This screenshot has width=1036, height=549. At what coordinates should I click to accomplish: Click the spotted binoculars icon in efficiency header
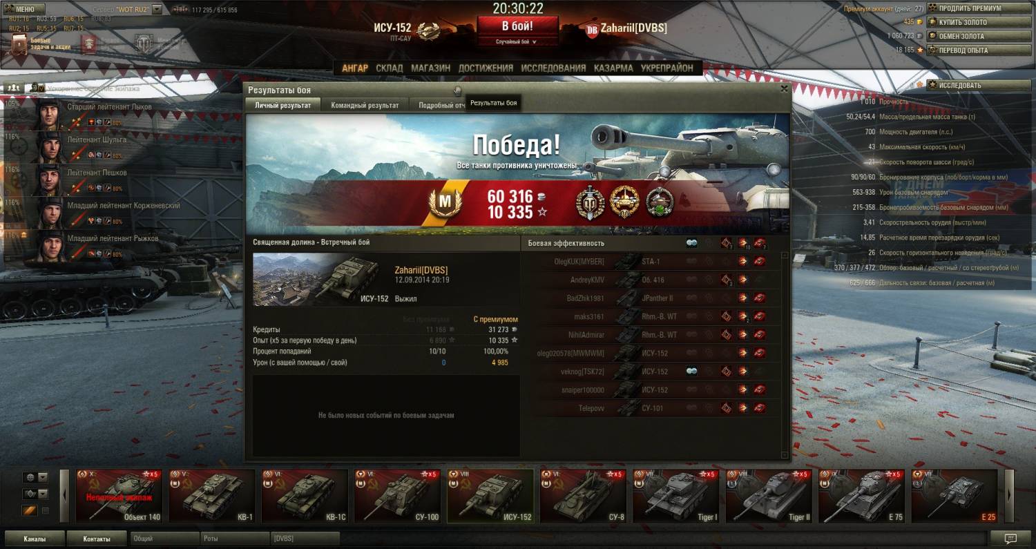click(x=692, y=243)
